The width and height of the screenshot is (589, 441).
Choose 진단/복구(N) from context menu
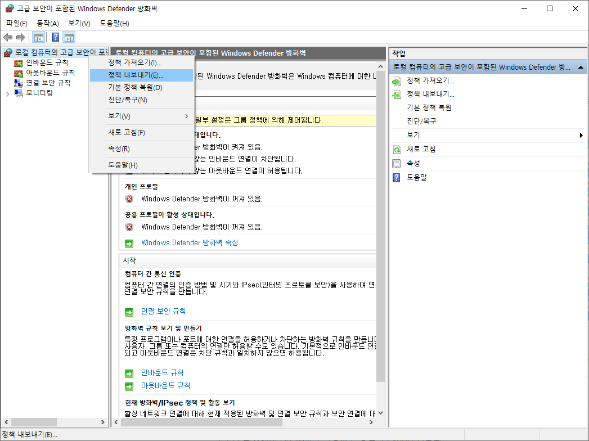(x=142, y=100)
